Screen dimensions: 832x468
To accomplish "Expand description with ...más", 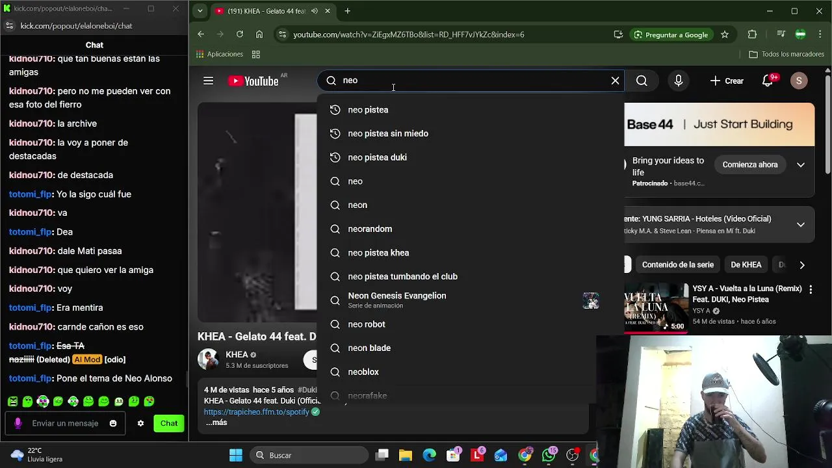I will 216,422.
